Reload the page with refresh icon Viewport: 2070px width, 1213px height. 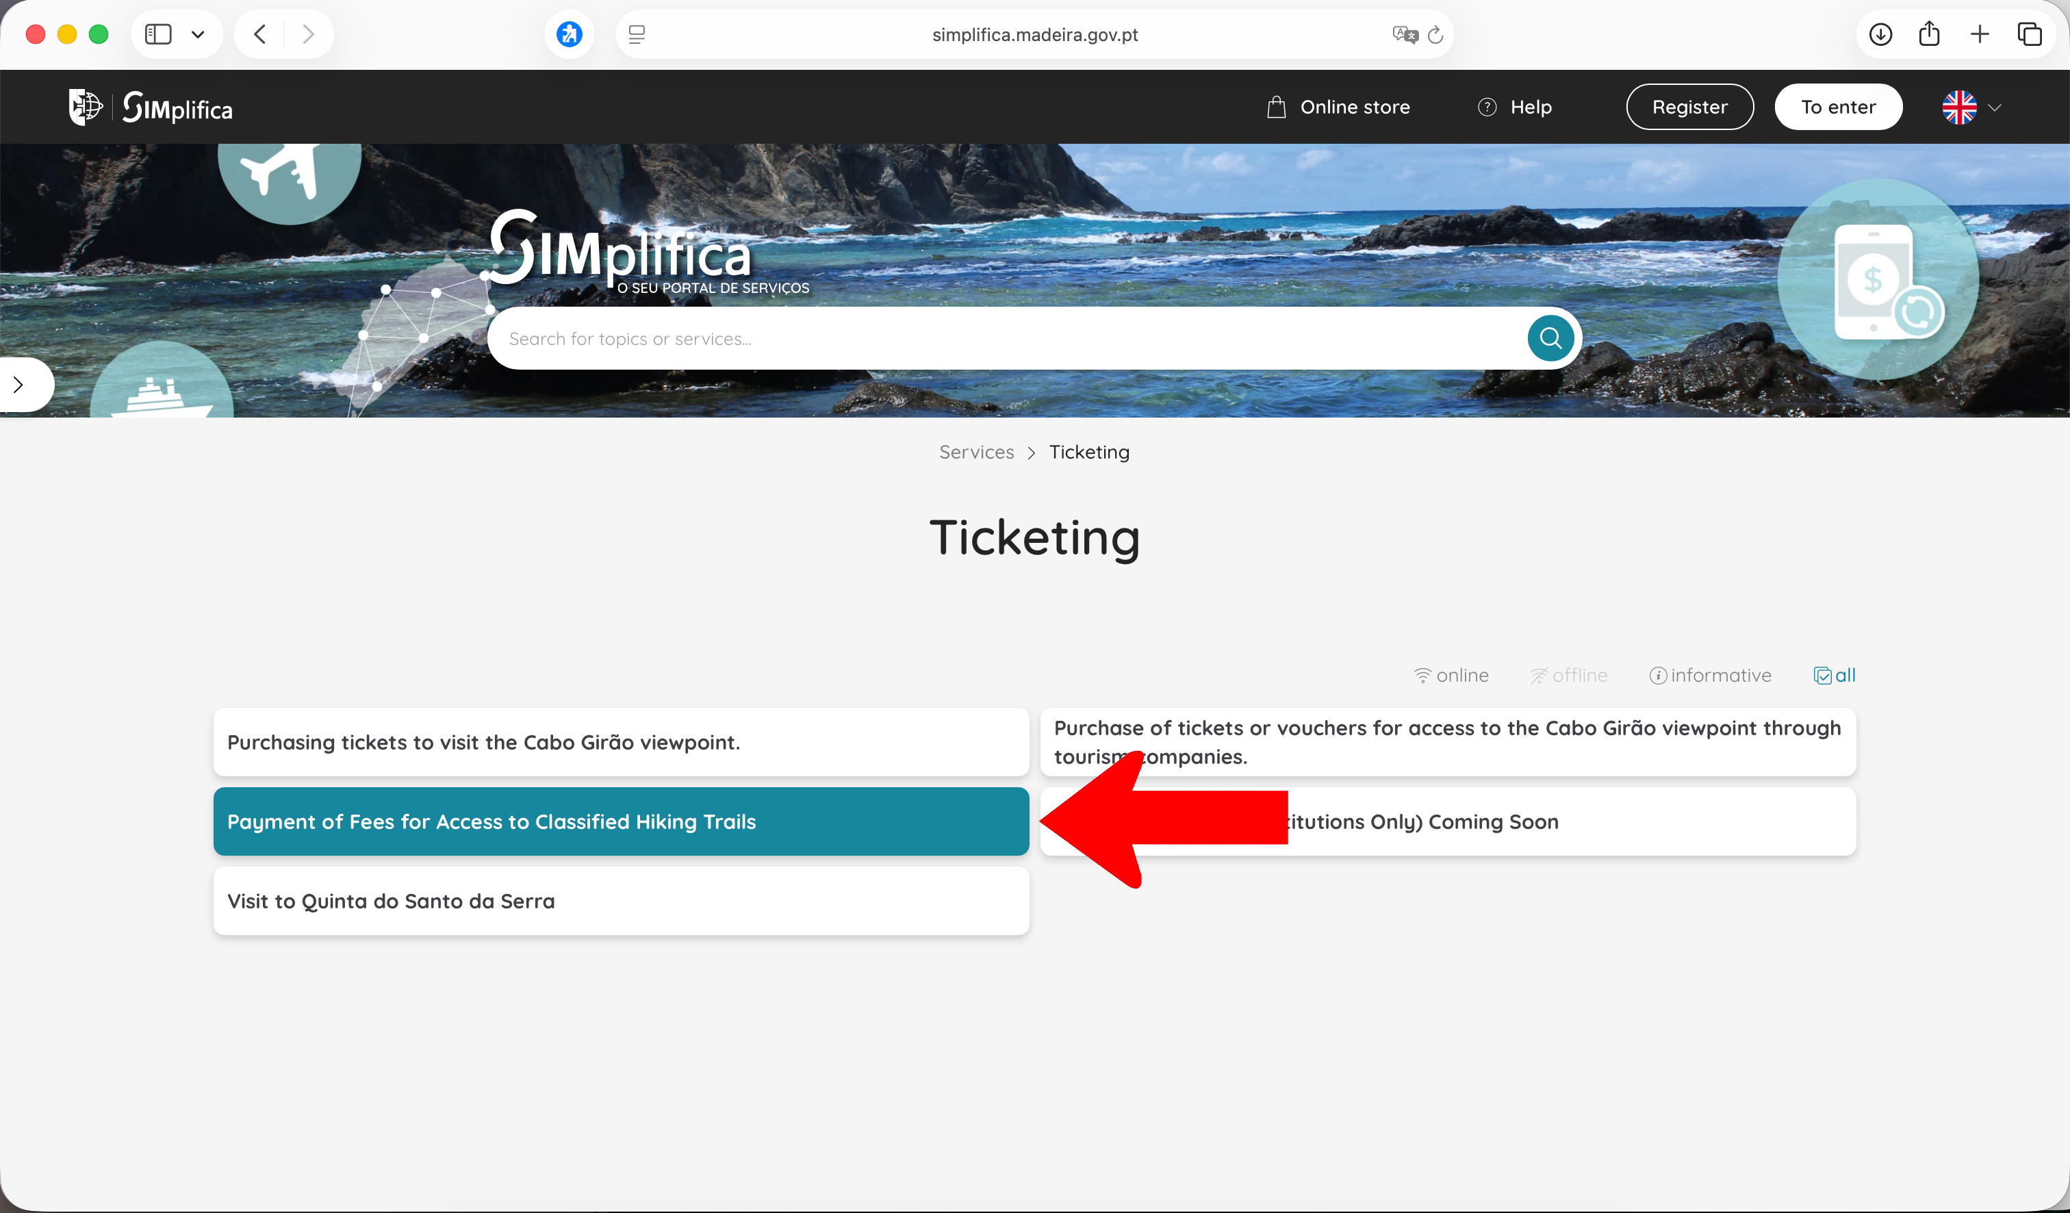[x=1436, y=34]
